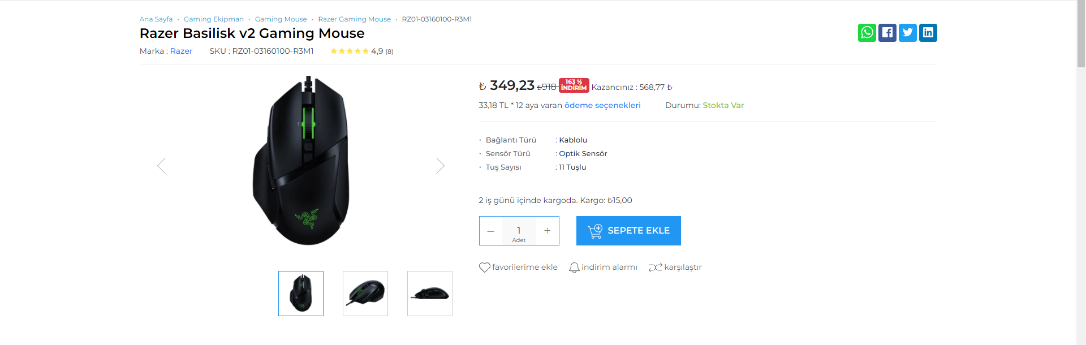Open the Gaming Mouse breadcrumb link
The height and width of the screenshot is (345, 1086).
point(281,19)
